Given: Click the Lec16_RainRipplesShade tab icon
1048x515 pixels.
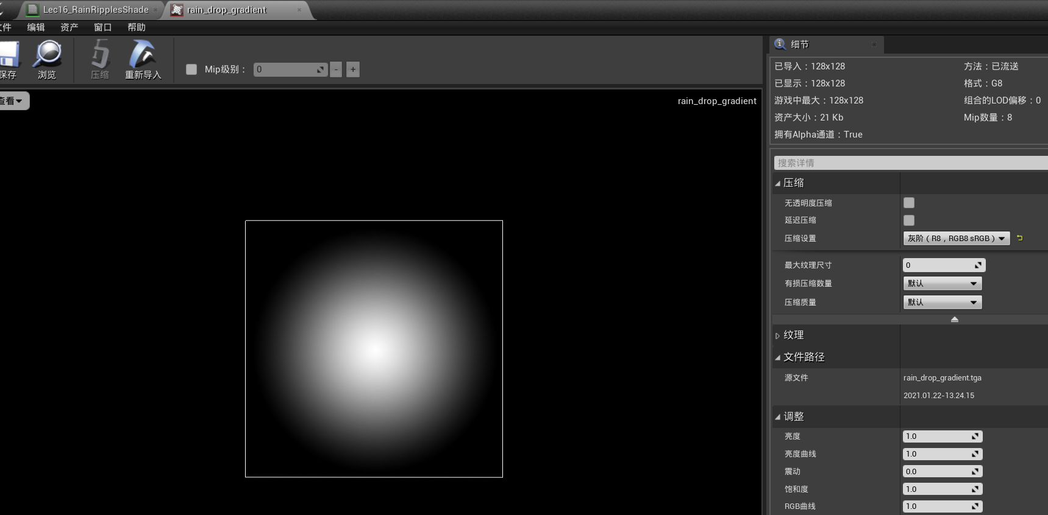Looking at the screenshot, I should coord(32,10).
